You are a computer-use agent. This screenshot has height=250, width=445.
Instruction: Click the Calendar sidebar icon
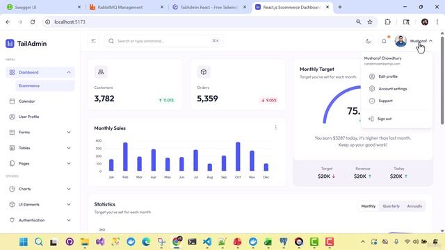pyautogui.click(x=12, y=101)
